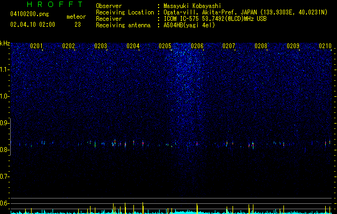Click the 0206 time marker
337x214 pixels.
(197, 46)
